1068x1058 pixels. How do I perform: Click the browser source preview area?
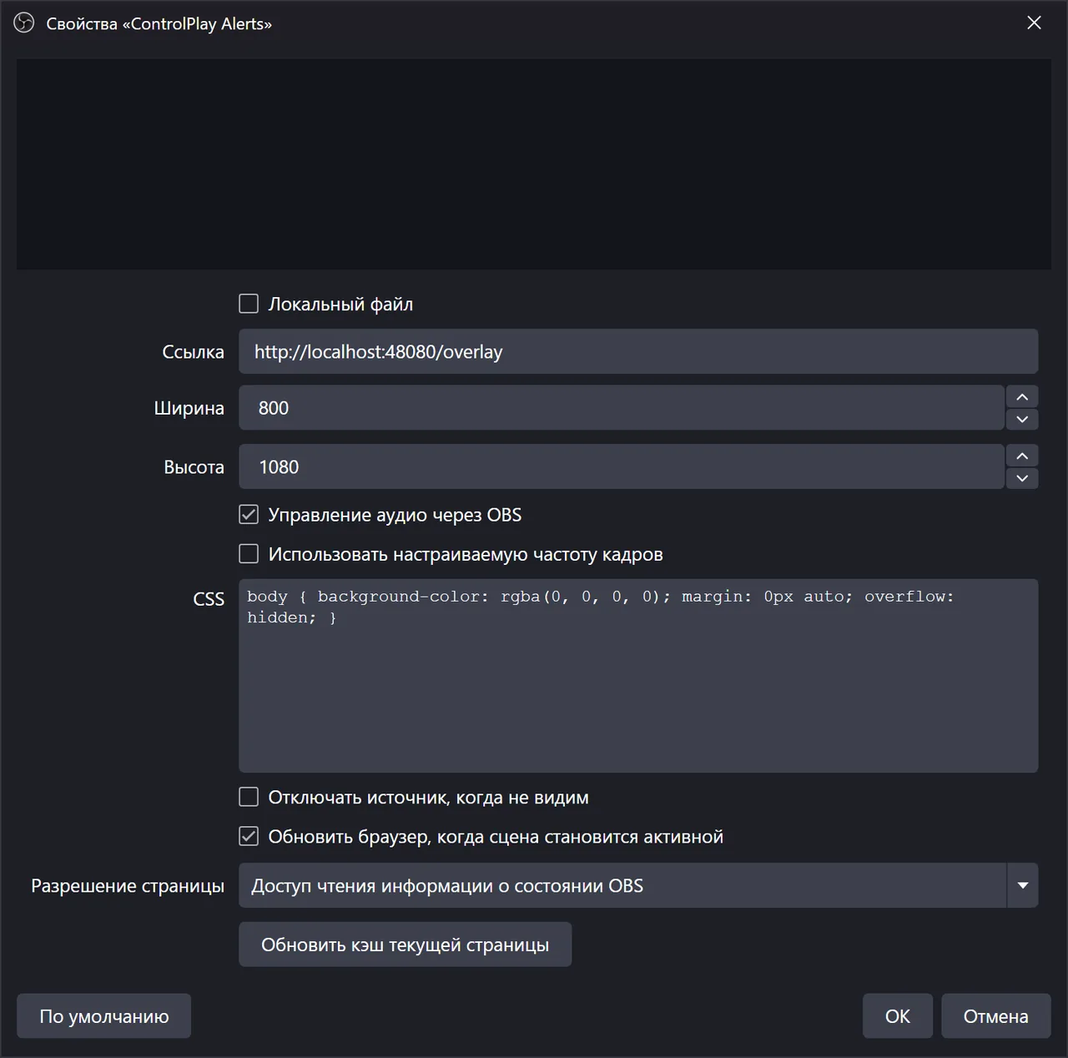[534, 164]
